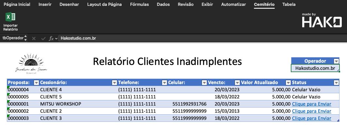Select the Hakostudio.com.br operator cell
The width and height of the screenshot is (347, 127).
[315, 68]
